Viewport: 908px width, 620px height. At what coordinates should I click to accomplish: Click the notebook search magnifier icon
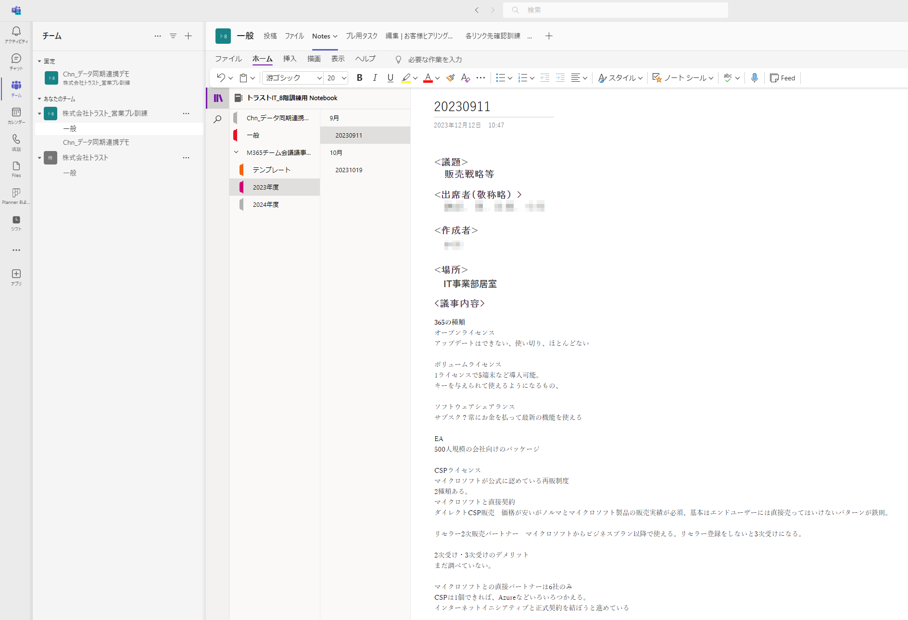[x=218, y=119]
